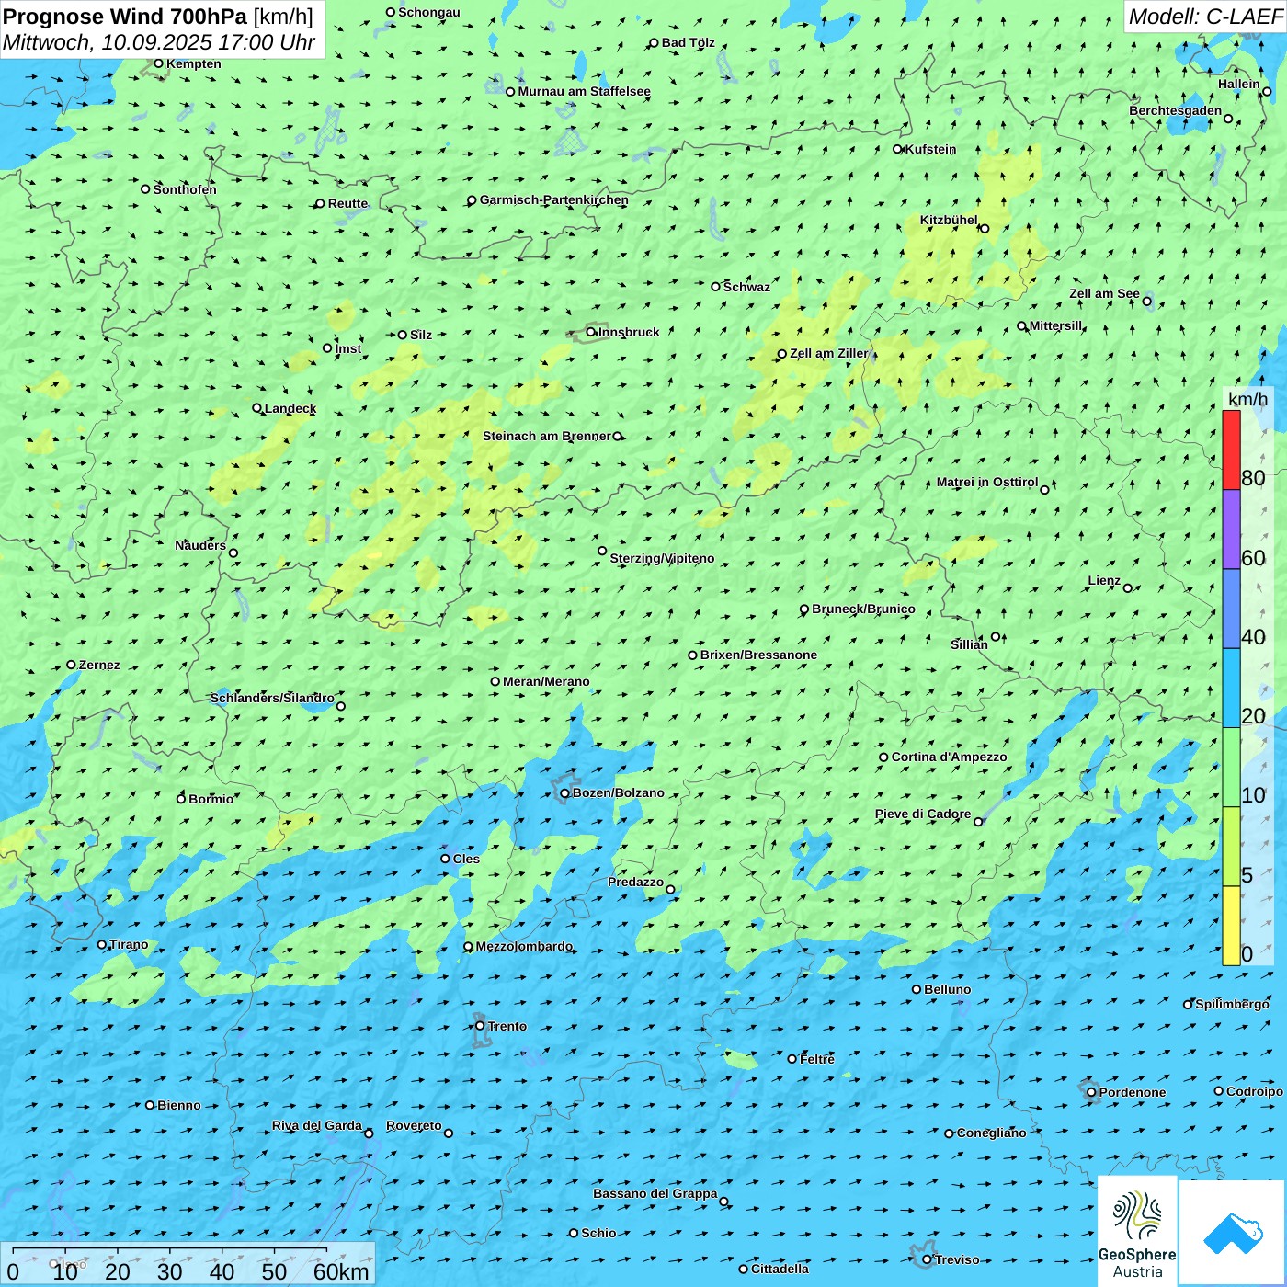1287x1287 pixels.
Task: Click the Sterzing/Vipiteno city label
Action: pyautogui.click(x=662, y=558)
